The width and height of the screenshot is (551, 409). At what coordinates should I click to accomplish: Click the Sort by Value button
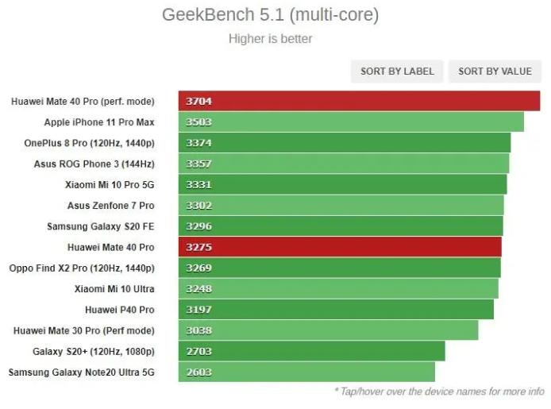495,71
